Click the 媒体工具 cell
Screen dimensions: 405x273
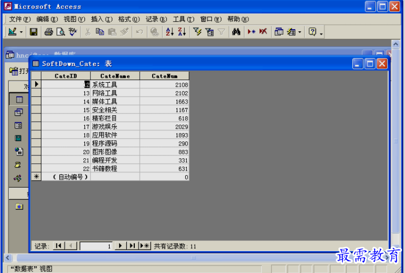click(x=115, y=101)
